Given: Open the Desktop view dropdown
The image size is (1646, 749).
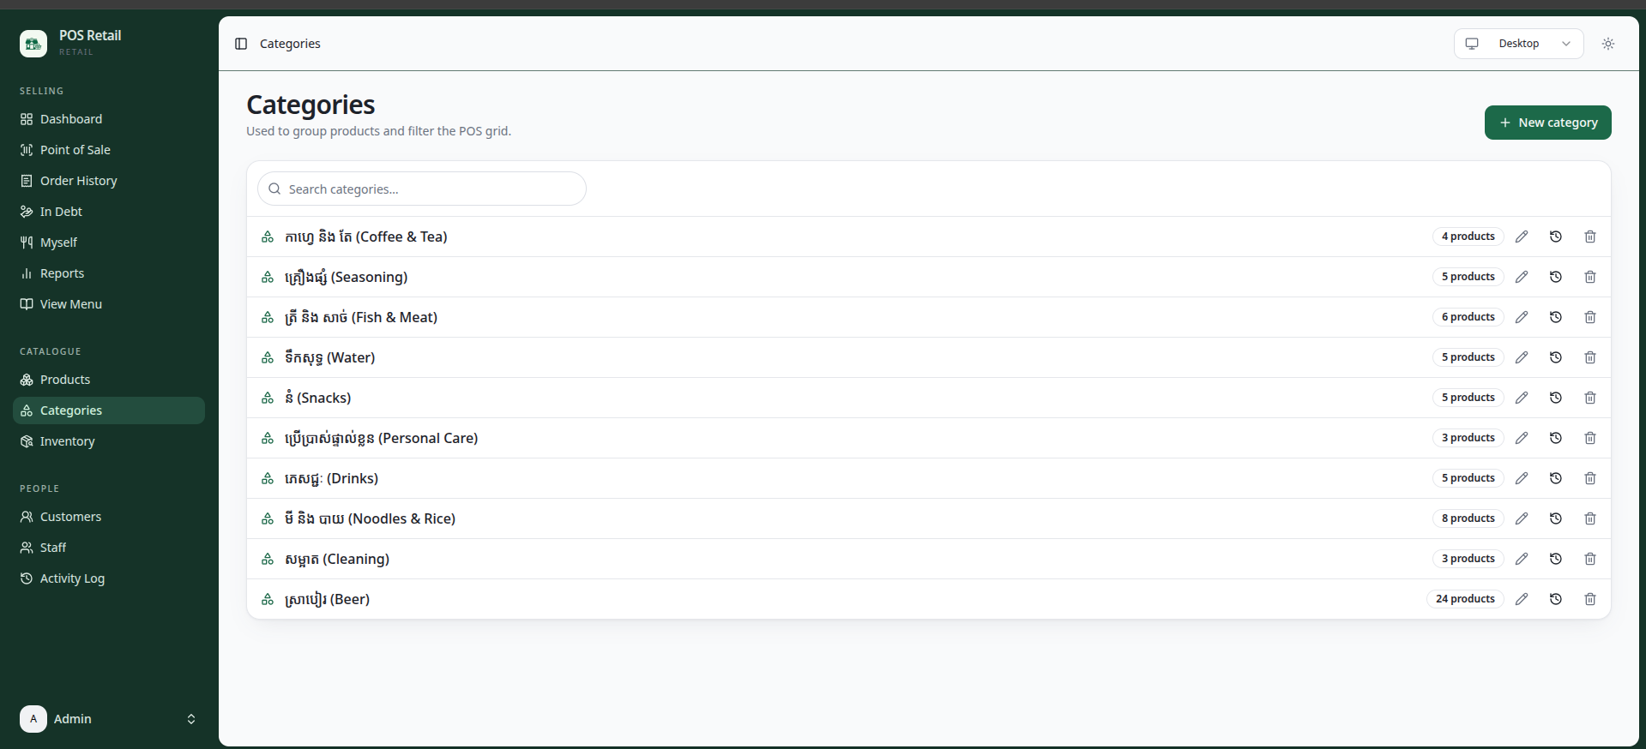Looking at the screenshot, I should 1518,44.
